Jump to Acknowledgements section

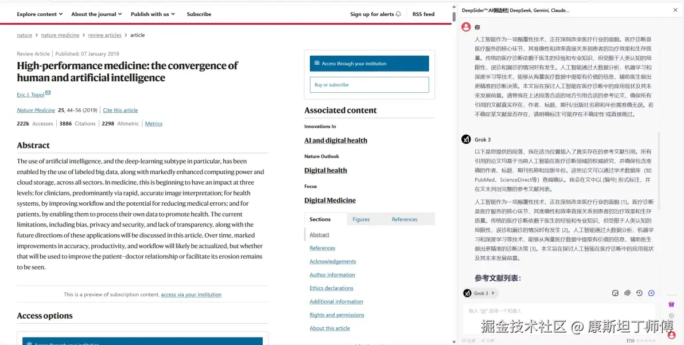coord(333,261)
